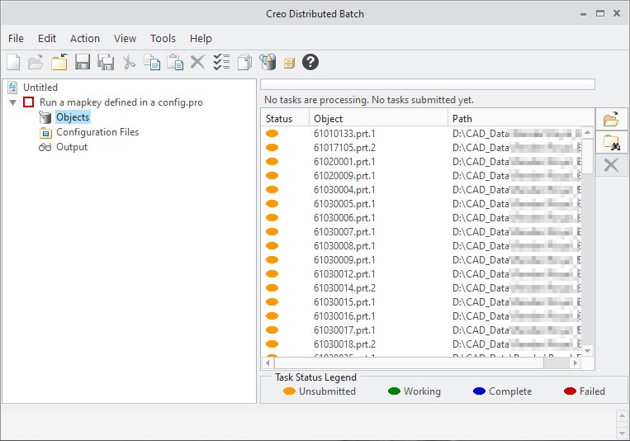Open the Help menu
This screenshot has width=630, height=441.
201,39
